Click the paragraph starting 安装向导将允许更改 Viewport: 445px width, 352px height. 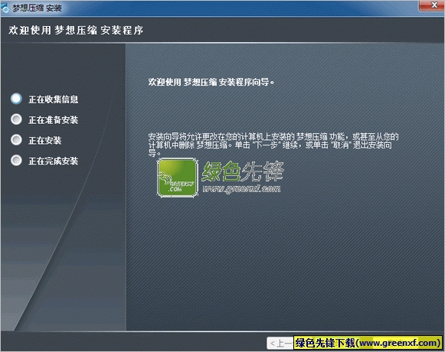click(273, 145)
